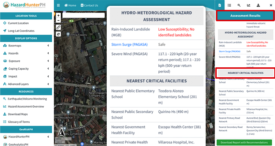Click the Advanced Layers icon
This screenshot has width=275, height=146.
[5, 84]
